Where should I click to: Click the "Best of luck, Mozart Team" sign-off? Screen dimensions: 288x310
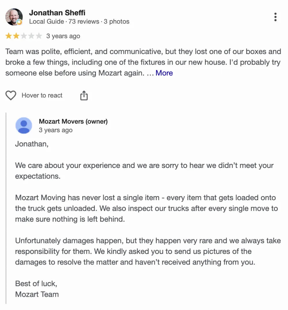[37, 289]
